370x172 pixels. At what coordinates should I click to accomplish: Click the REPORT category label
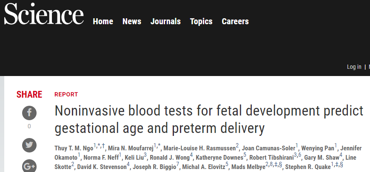click(66, 94)
